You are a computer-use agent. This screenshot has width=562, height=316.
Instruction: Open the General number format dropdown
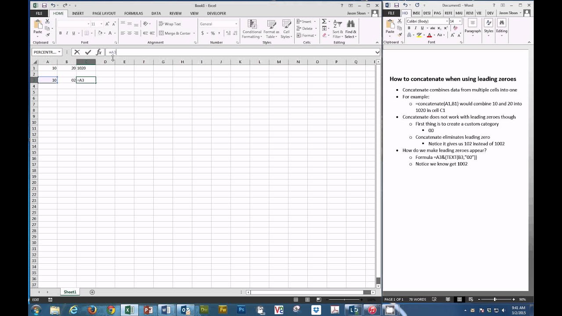(236, 24)
